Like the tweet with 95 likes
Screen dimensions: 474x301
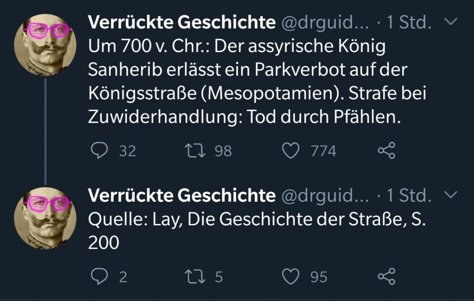291,277
